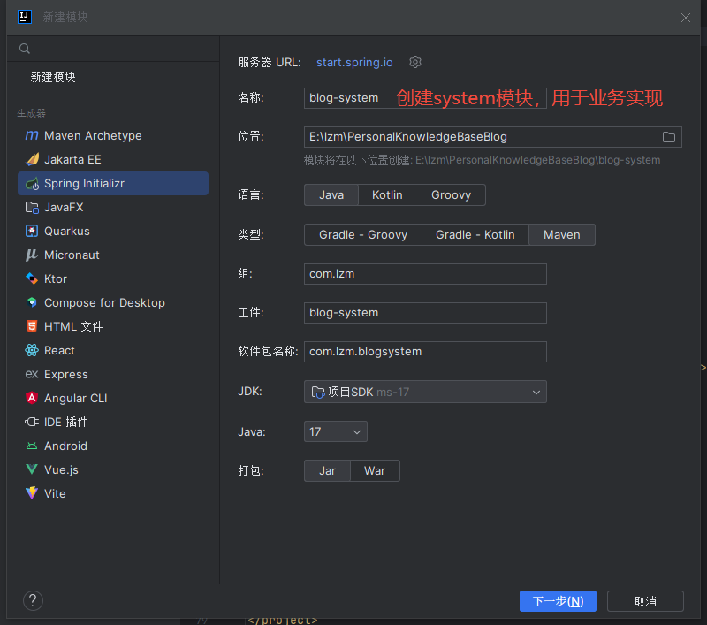Set language to Kotlin
707x625 pixels.
(387, 194)
